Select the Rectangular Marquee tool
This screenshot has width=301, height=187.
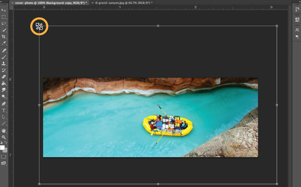(3, 17)
